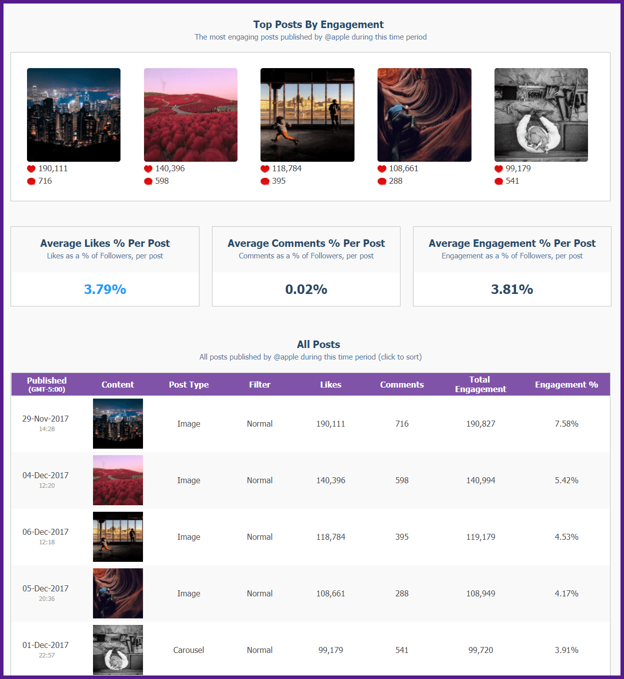Click the heart icon beside 108,661 likes
Image resolution: width=624 pixels, height=679 pixels.
pyautogui.click(x=382, y=169)
